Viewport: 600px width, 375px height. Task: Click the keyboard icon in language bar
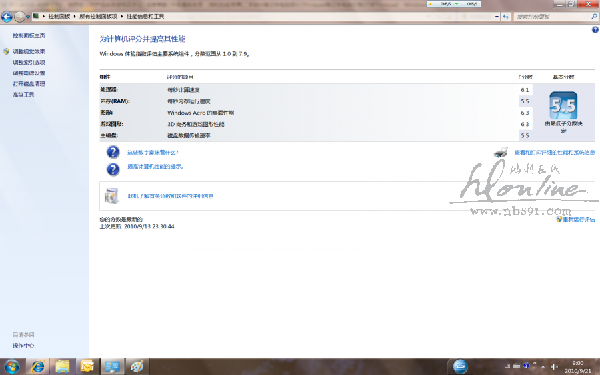tap(517, 366)
